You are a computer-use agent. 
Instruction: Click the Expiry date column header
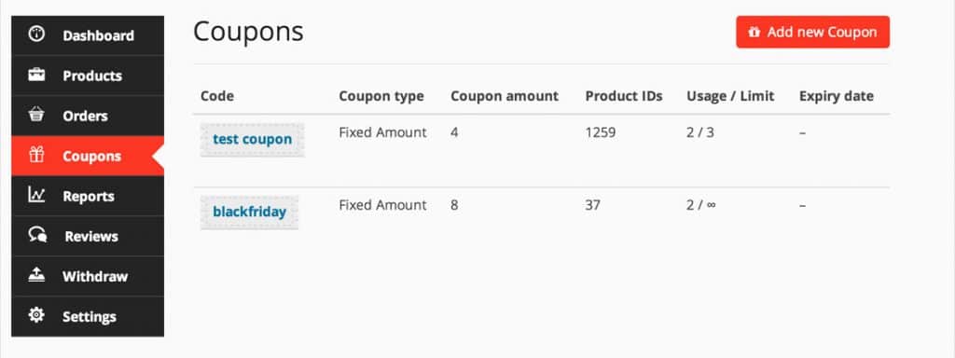pos(837,96)
